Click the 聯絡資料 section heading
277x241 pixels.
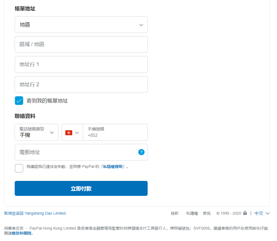pos(25,116)
